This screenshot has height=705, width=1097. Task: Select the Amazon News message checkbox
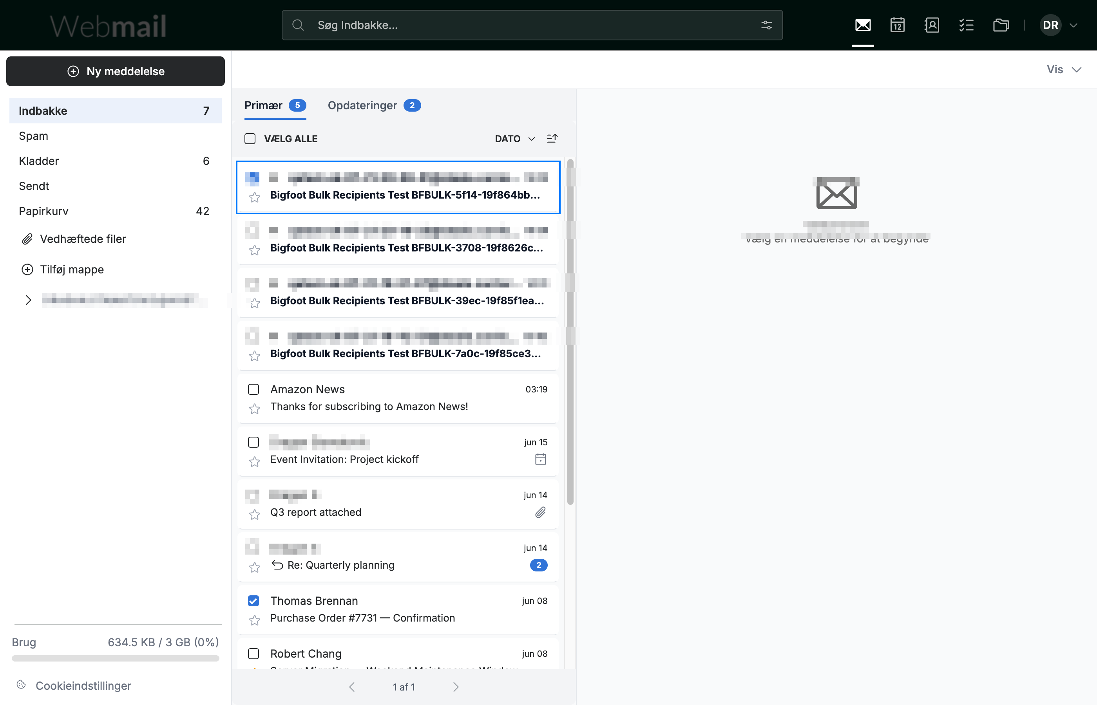pyautogui.click(x=253, y=389)
